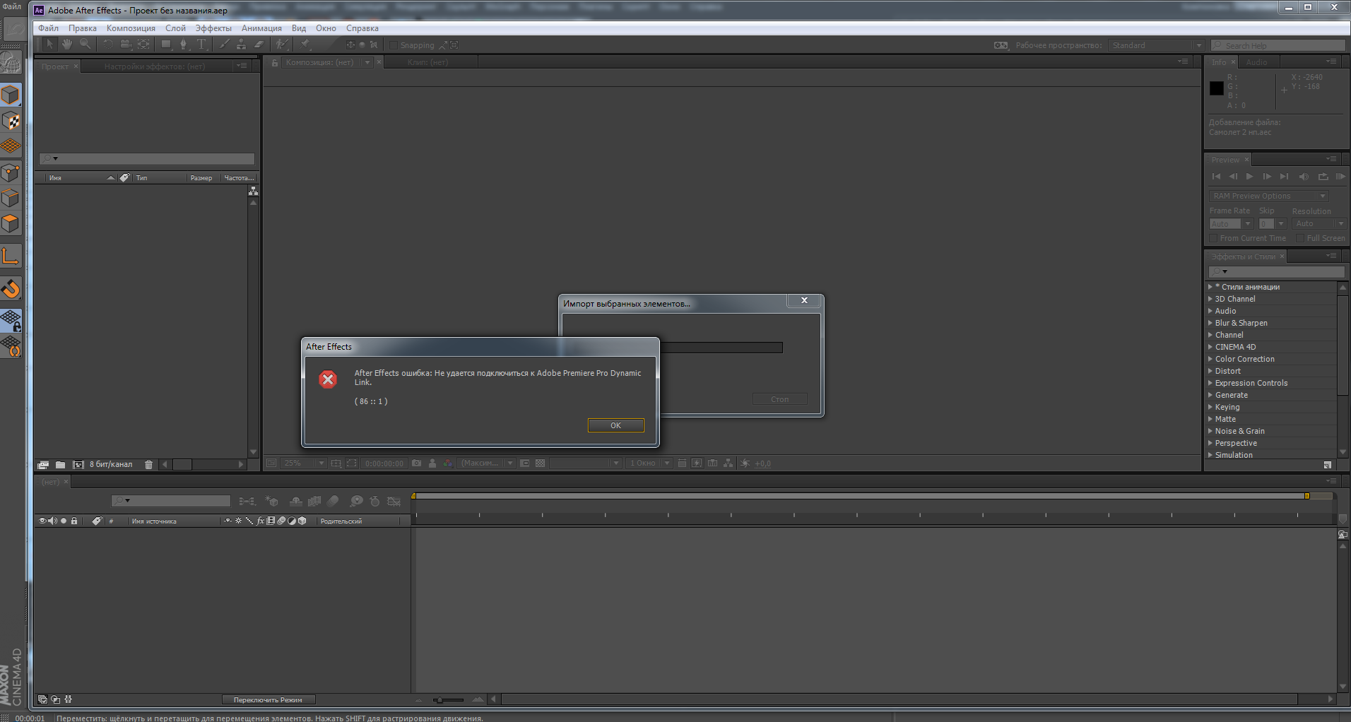
Task: Open the Композиция menu
Action: [131, 28]
